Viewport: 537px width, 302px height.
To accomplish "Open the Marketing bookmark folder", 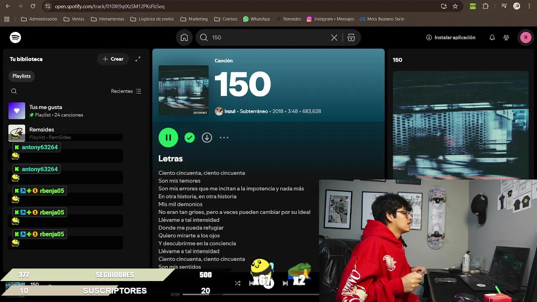I will (194, 19).
